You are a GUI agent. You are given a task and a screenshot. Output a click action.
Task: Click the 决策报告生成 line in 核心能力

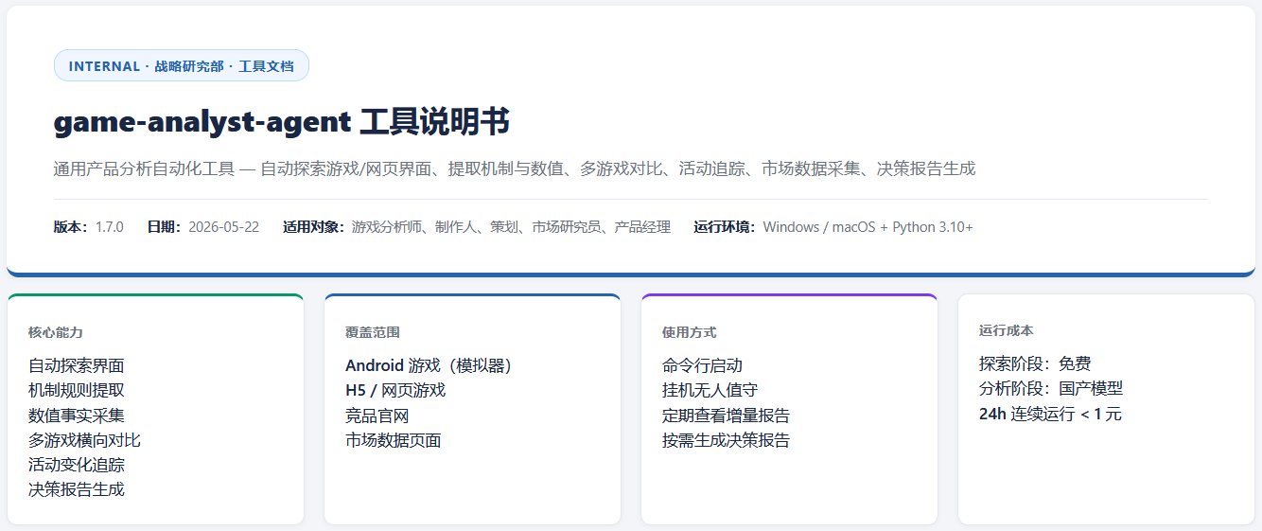point(77,489)
